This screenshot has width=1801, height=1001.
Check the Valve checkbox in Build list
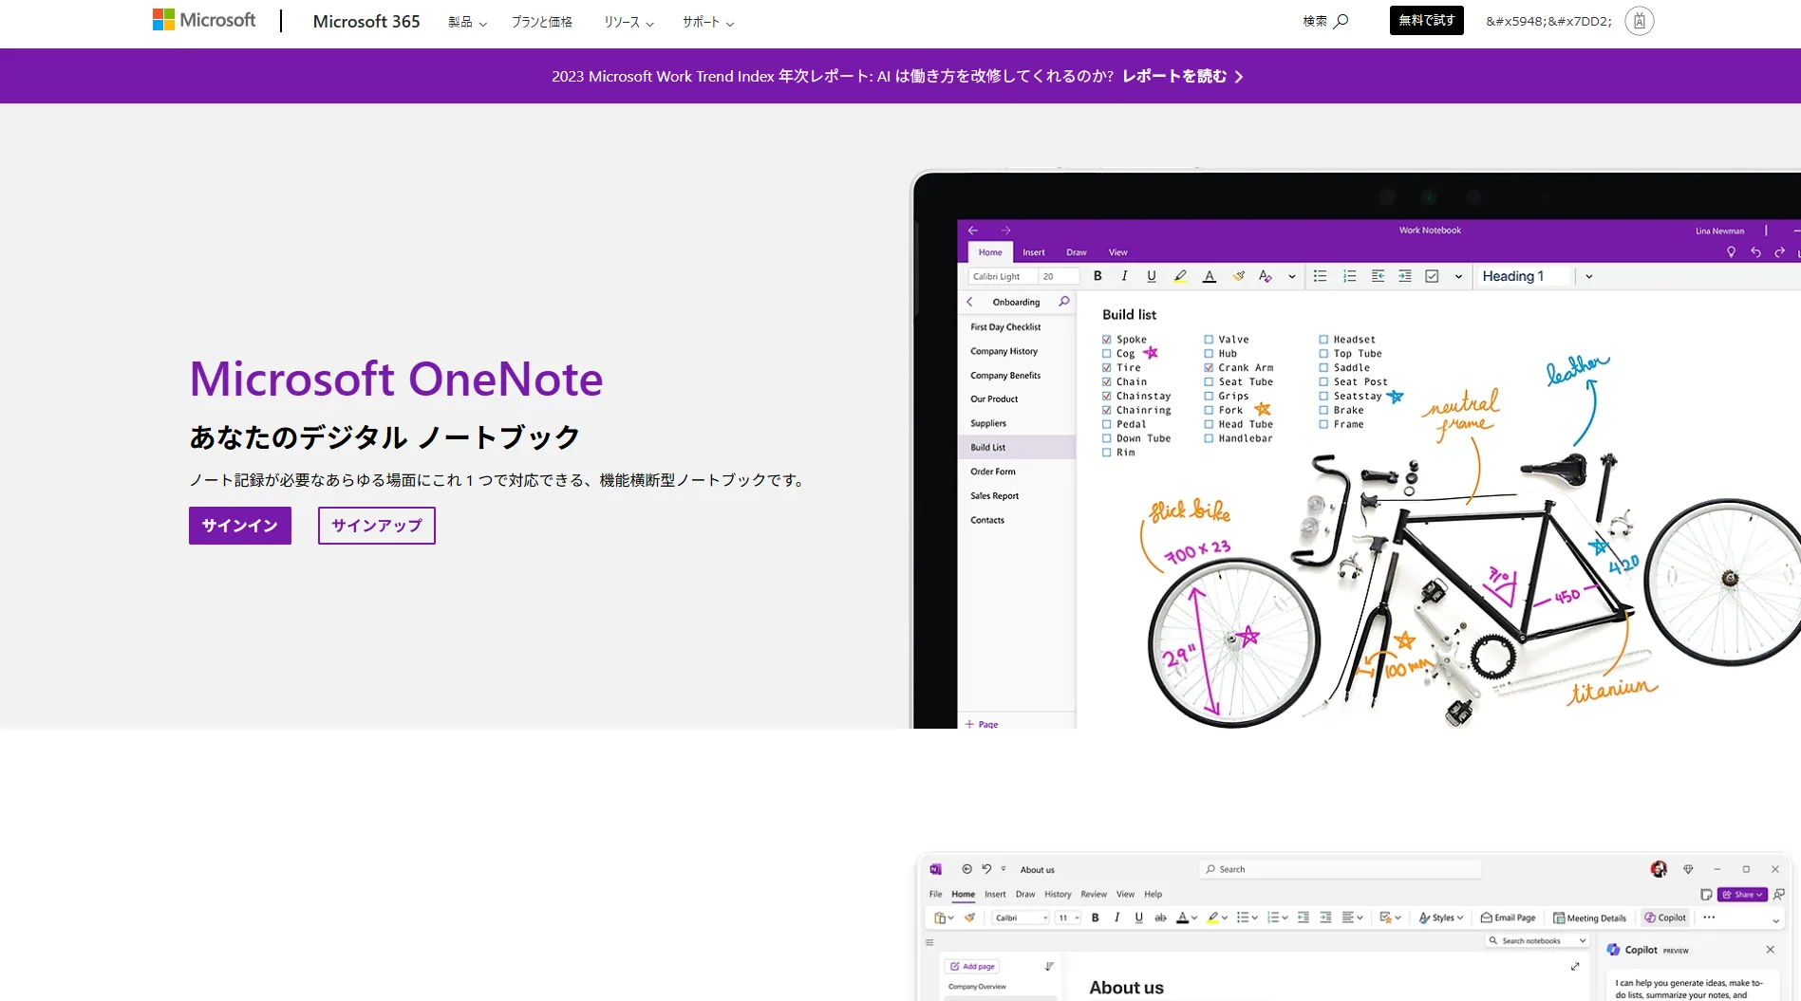tap(1209, 339)
